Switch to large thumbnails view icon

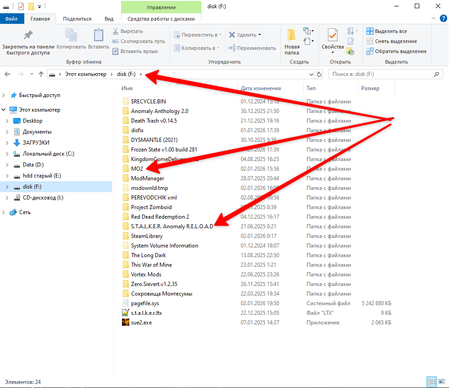[x=442, y=382]
